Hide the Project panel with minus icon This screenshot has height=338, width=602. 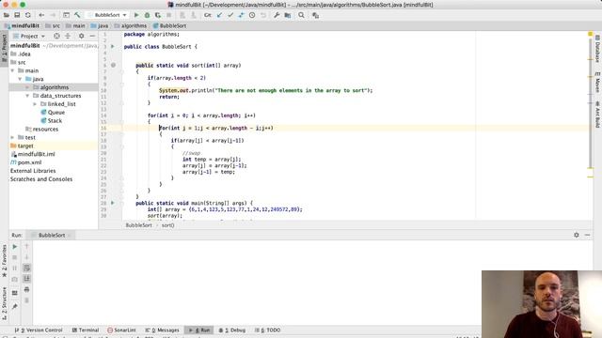[92, 36]
